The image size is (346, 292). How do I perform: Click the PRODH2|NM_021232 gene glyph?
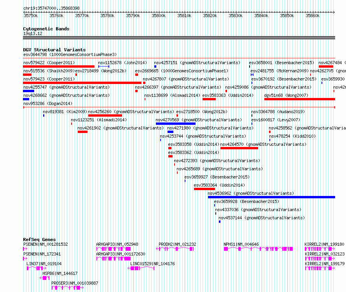175,249
